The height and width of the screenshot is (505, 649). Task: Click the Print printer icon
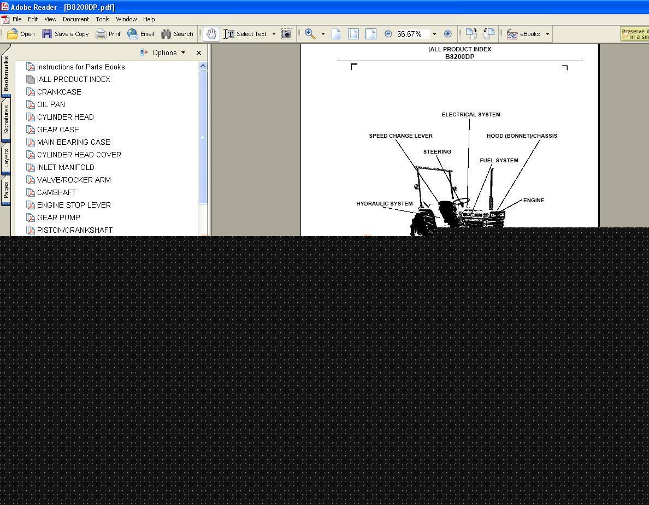[101, 34]
